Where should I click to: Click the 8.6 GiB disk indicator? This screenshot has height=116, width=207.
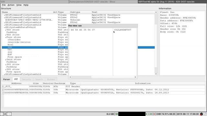[110, 114]
